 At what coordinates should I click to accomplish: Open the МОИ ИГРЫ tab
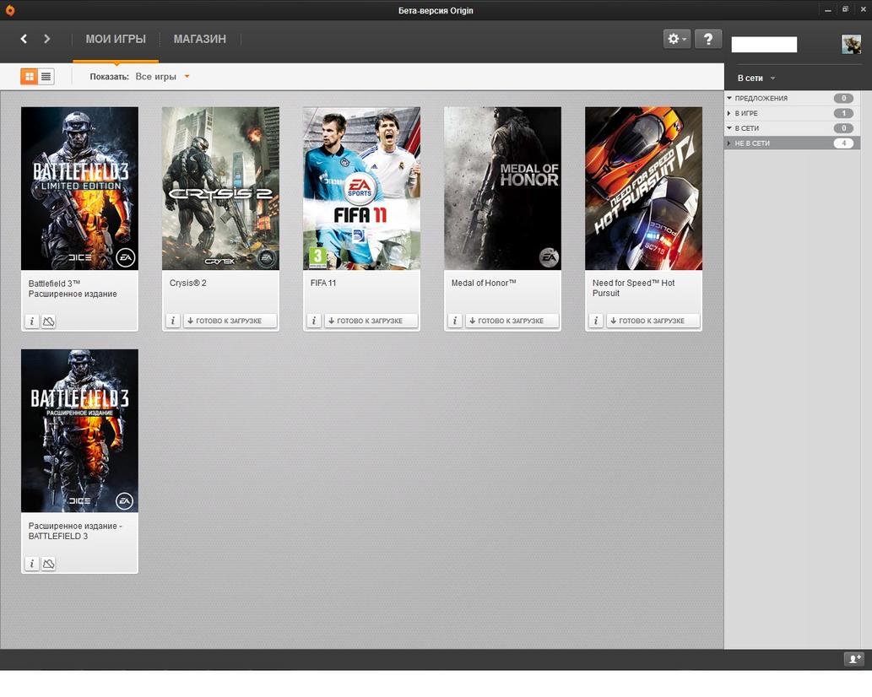pos(116,39)
